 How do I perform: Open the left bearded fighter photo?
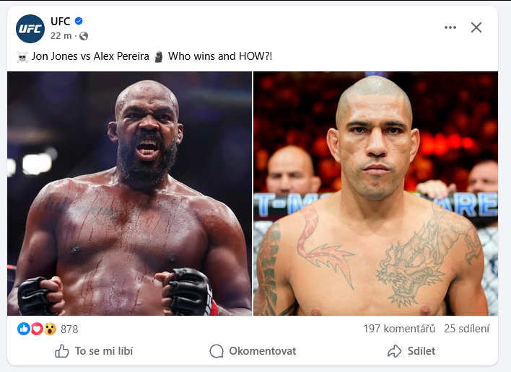click(x=129, y=193)
